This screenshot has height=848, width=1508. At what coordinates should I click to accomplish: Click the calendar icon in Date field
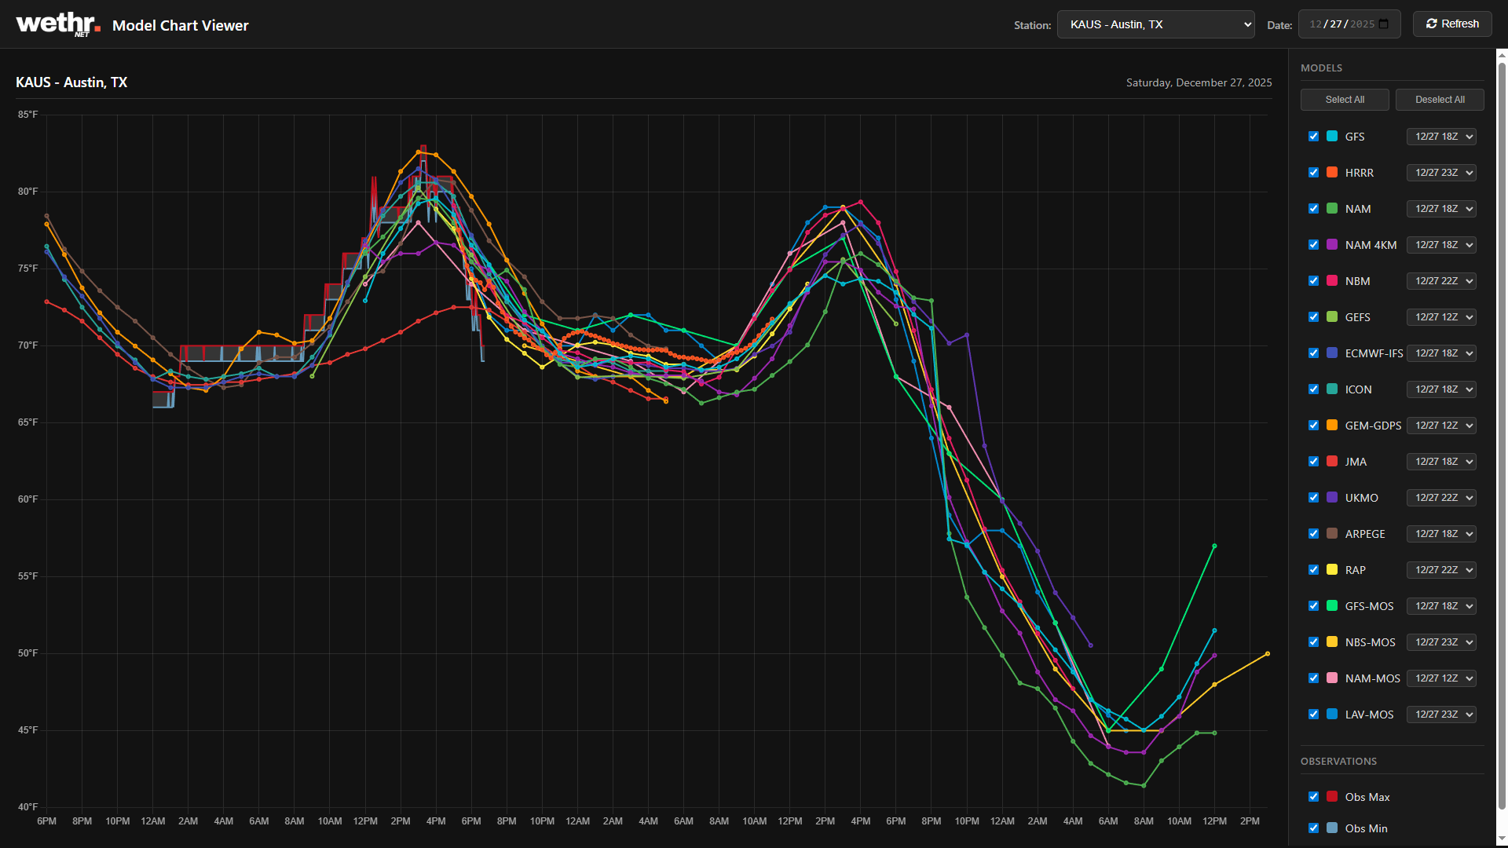pyautogui.click(x=1384, y=24)
